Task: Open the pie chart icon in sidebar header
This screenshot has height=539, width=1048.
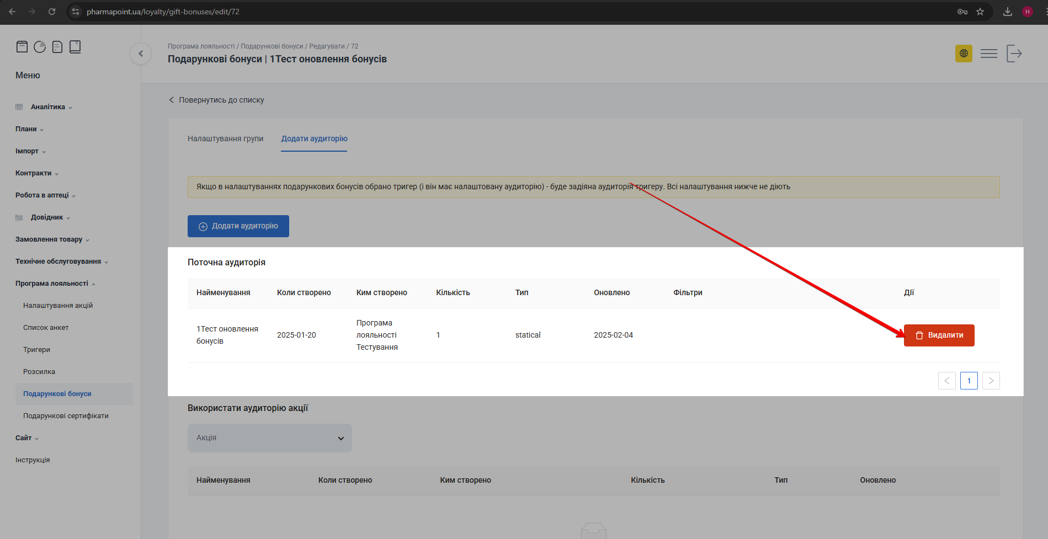Action: point(40,47)
